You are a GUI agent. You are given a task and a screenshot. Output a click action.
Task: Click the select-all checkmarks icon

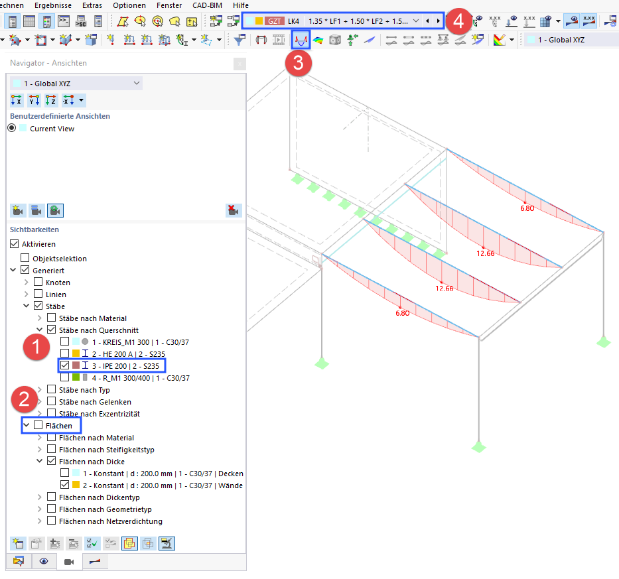coord(92,543)
